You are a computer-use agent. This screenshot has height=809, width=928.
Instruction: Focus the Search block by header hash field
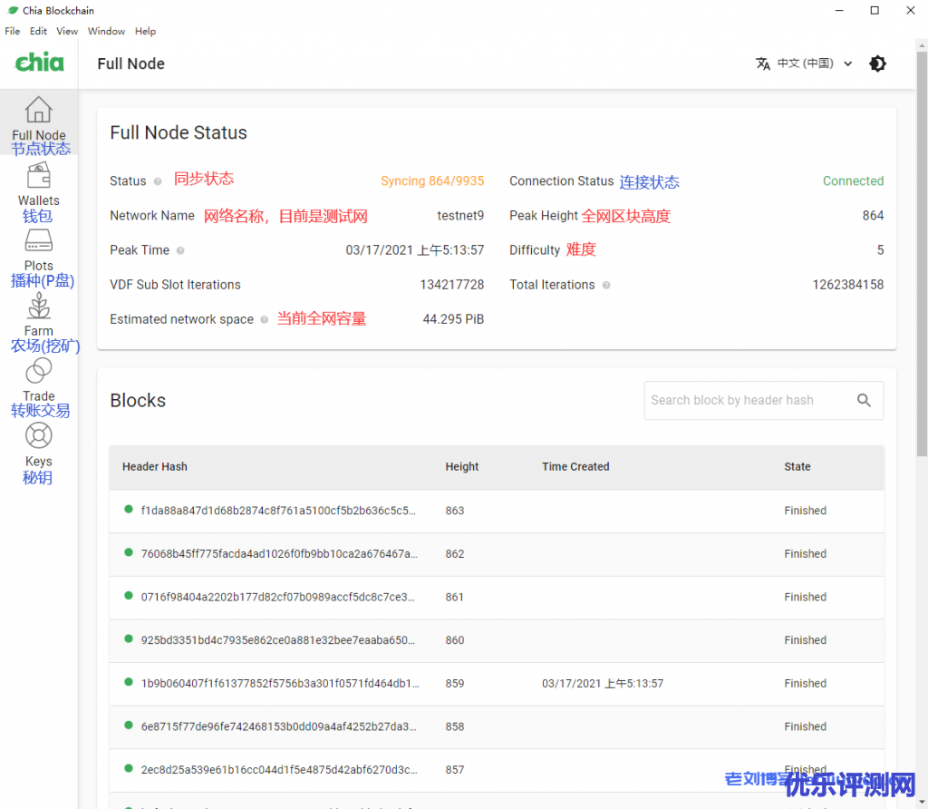pyautogui.click(x=763, y=400)
